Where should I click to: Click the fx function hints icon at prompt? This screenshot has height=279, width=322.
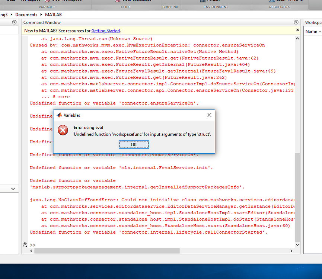pos(25,245)
